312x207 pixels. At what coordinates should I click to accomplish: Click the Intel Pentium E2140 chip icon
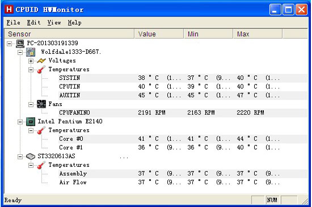point(31,121)
